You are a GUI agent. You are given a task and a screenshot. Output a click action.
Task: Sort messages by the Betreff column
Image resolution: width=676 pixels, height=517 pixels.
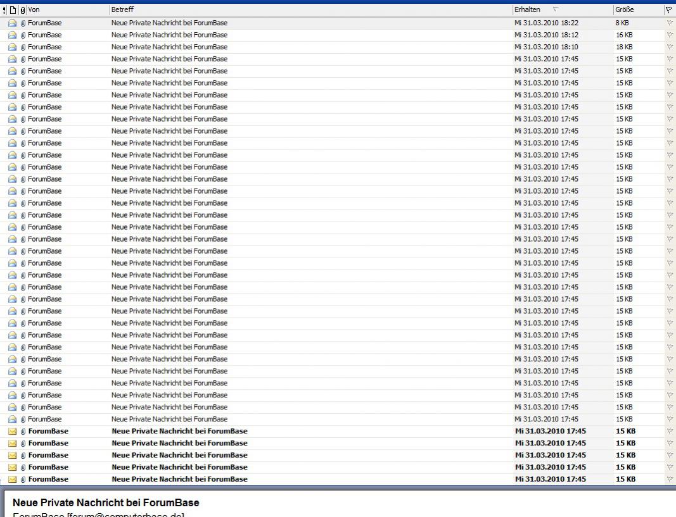(x=123, y=9)
